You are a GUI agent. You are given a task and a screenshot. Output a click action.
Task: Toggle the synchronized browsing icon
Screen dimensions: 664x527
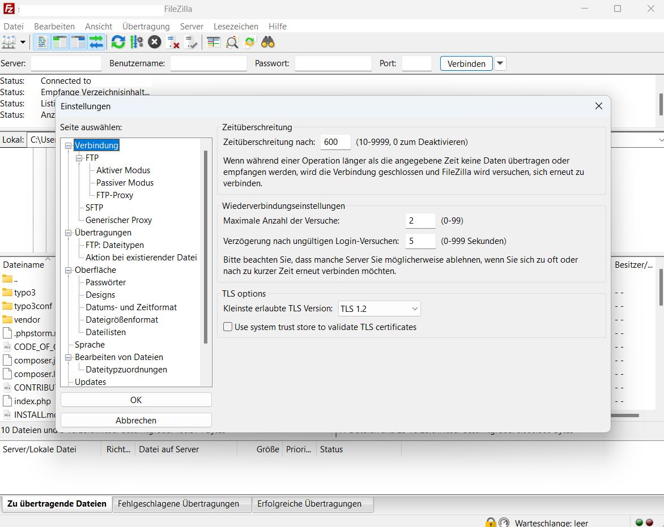tap(250, 42)
